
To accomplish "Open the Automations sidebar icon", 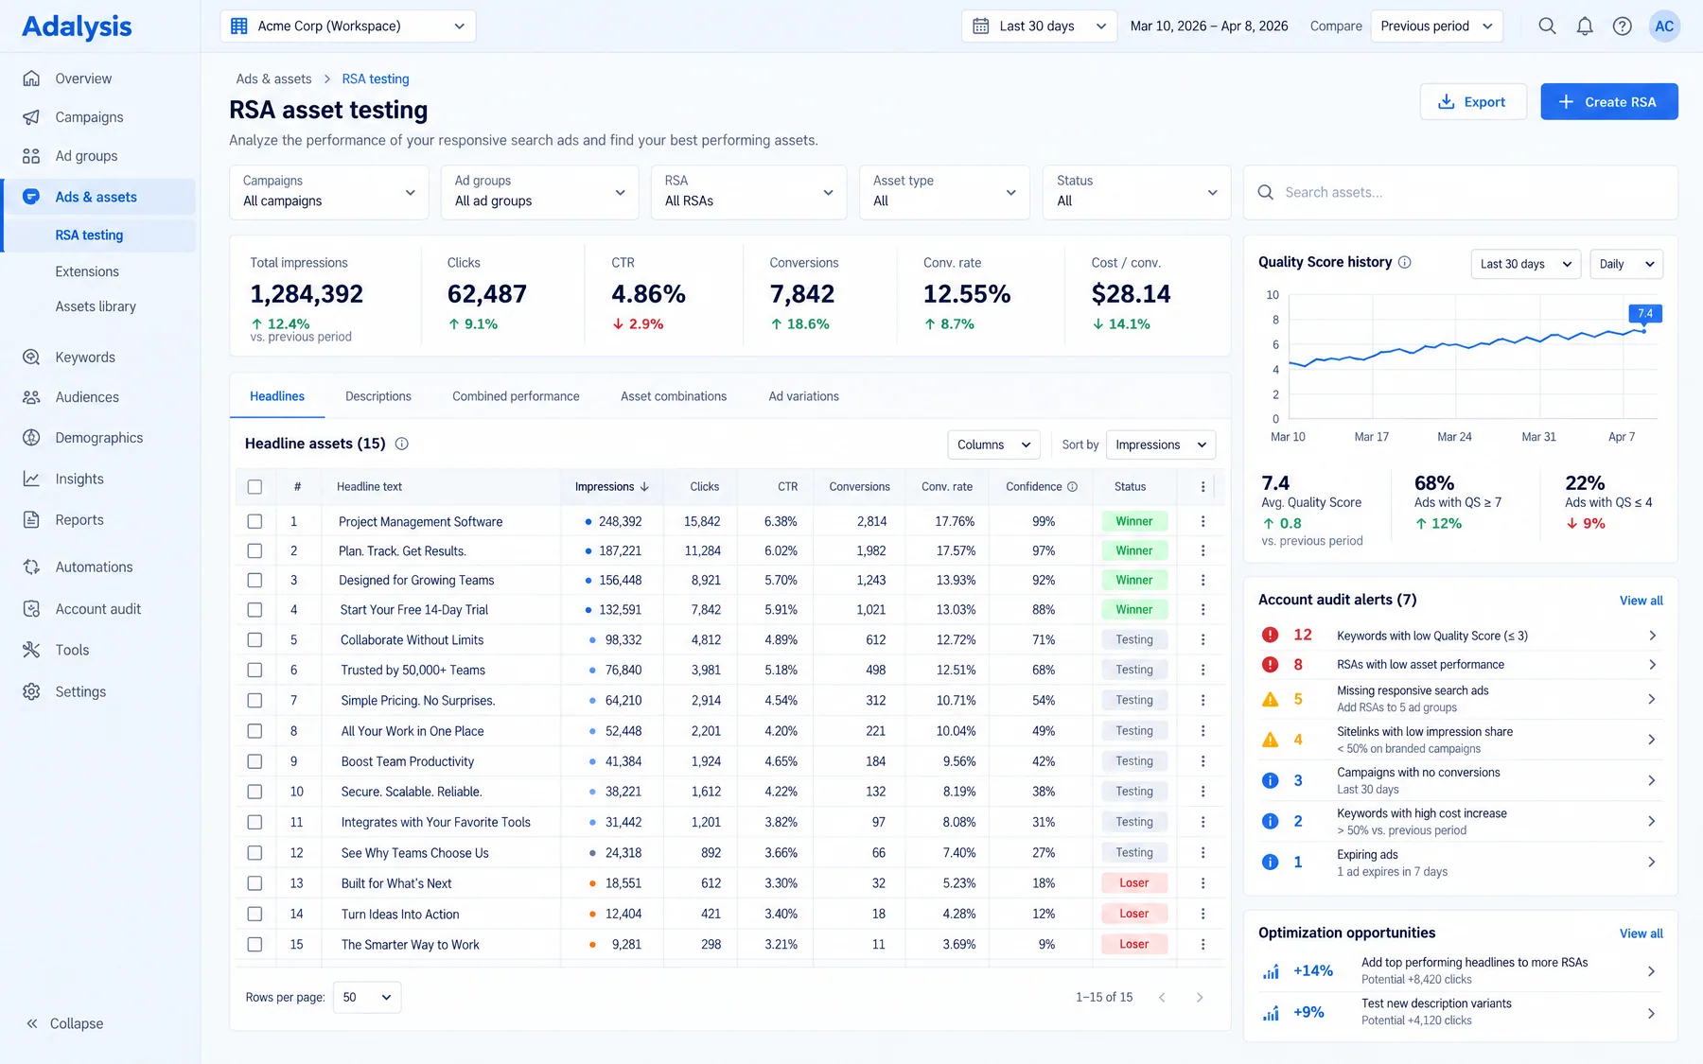I will [x=31, y=567].
